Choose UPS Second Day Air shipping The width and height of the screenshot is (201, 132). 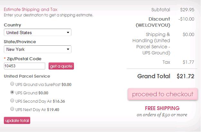tap(12, 100)
